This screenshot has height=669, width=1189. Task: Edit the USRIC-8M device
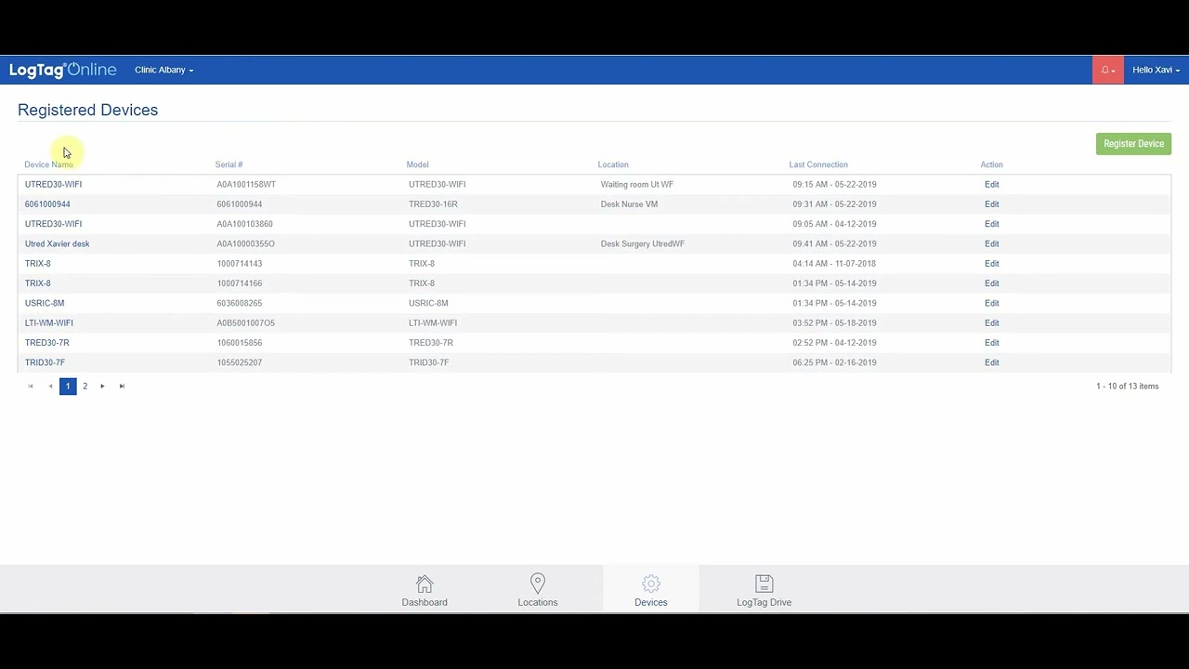coord(991,303)
